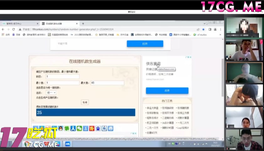264x151 pixels.
Task: Click the 最大值 input field
Action: [x=107, y=83]
